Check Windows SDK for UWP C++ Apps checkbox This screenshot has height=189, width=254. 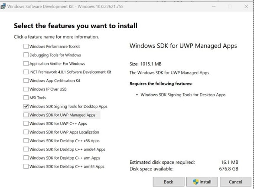(x=26, y=124)
